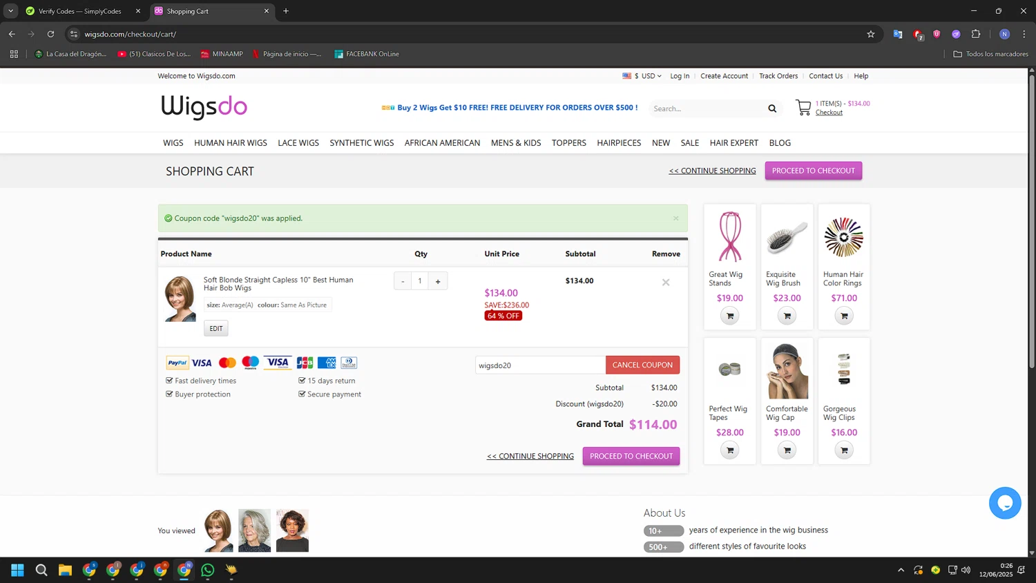
Task: Add Great Wig Stands to cart
Action: coord(729,316)
